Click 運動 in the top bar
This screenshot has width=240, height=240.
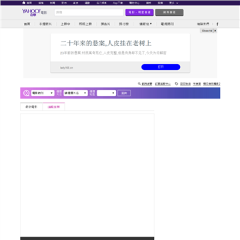(87, 3)
